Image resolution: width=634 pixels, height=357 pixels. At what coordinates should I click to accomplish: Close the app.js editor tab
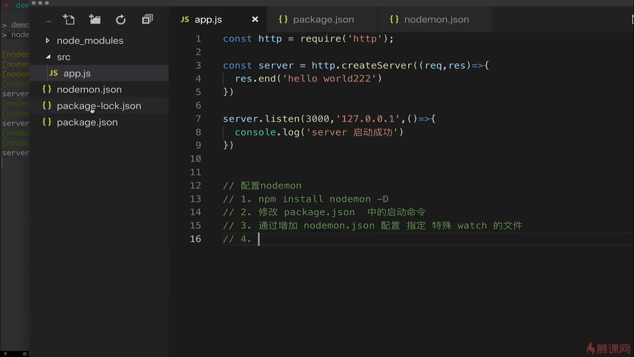click(255, 20)
